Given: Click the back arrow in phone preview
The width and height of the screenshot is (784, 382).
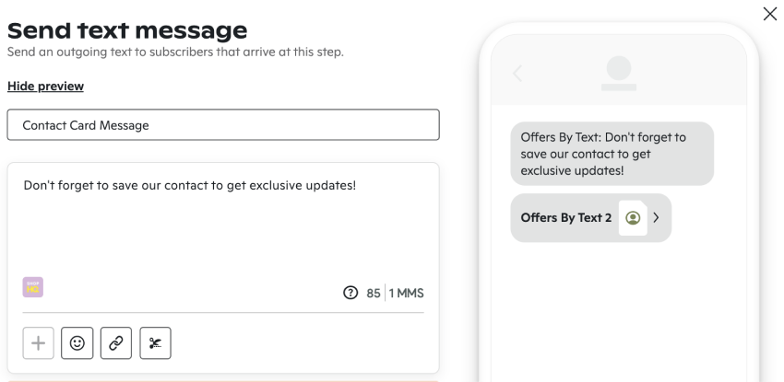Looking at the screenshot, I should point(517,74).
